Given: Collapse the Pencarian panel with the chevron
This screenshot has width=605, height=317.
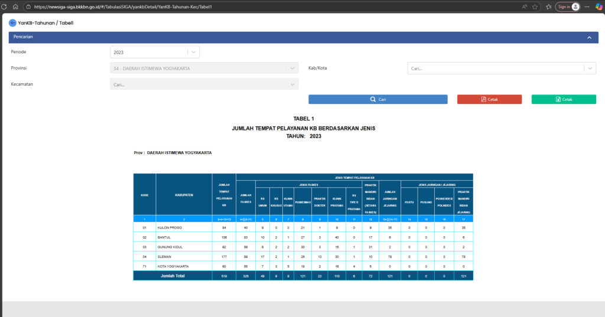Looking at the screenshot, I should coord(588,37).
